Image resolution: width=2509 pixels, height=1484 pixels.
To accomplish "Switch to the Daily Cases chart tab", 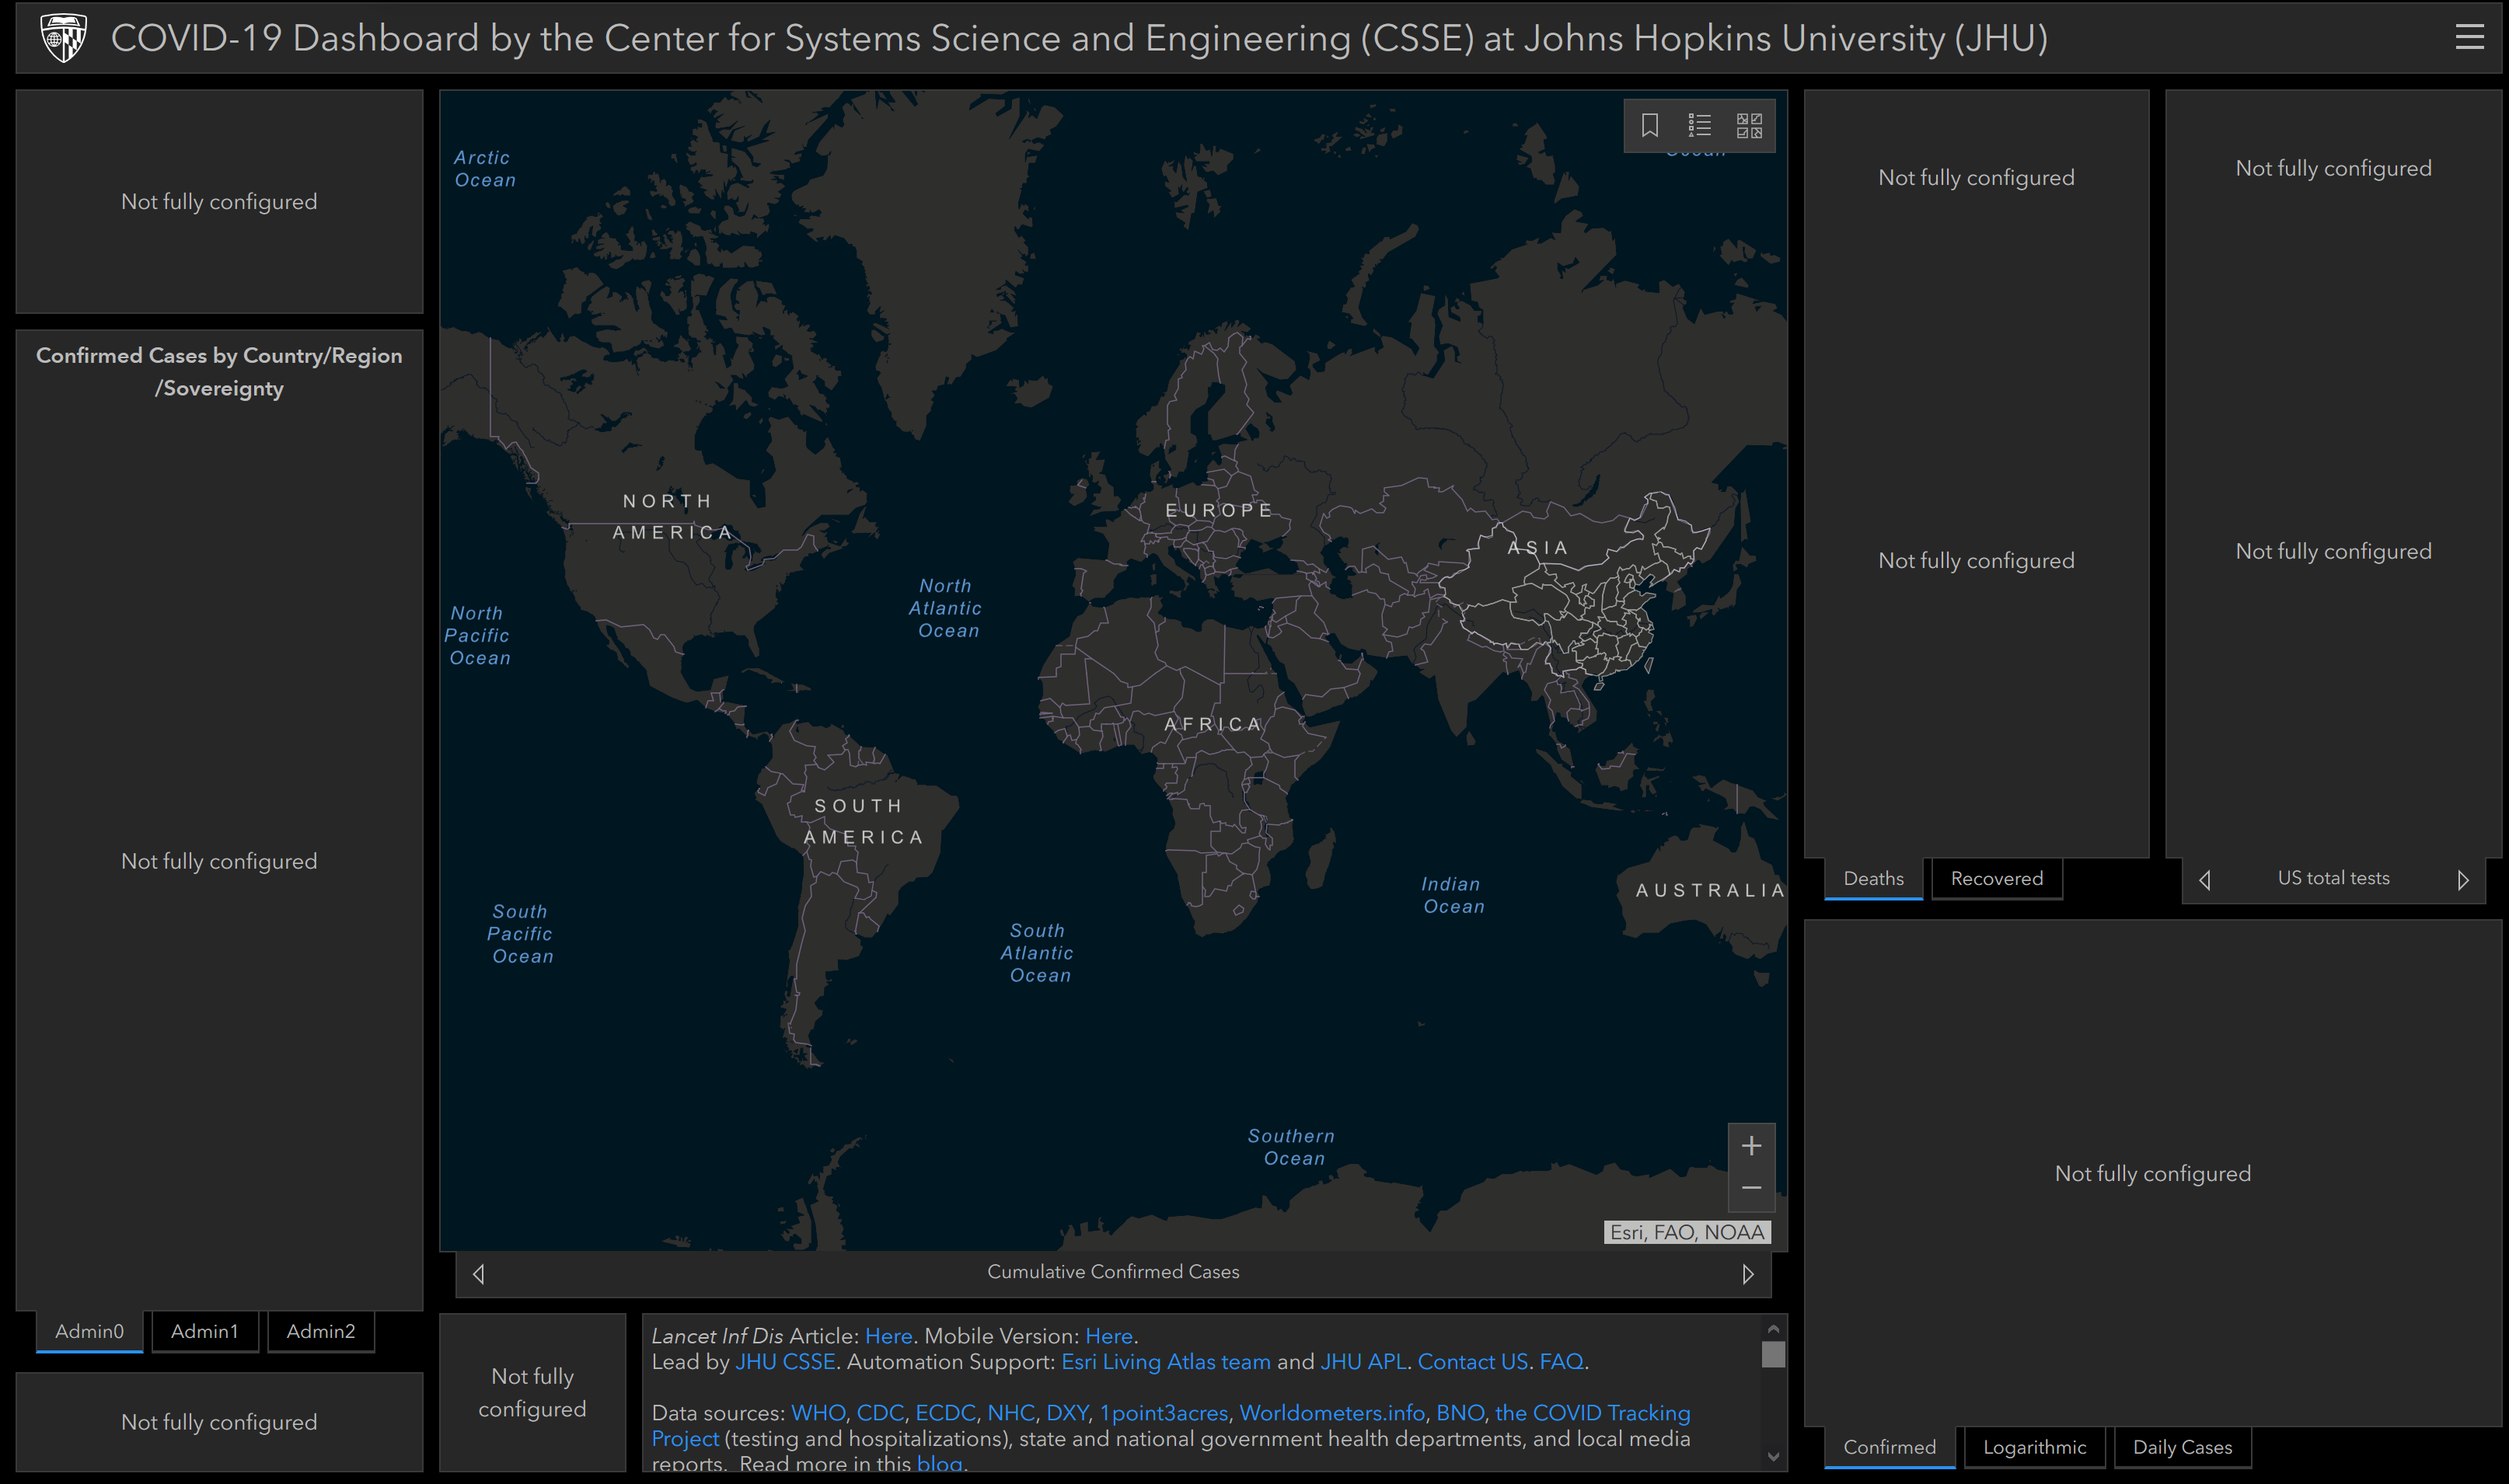I will point(2182,1448).
